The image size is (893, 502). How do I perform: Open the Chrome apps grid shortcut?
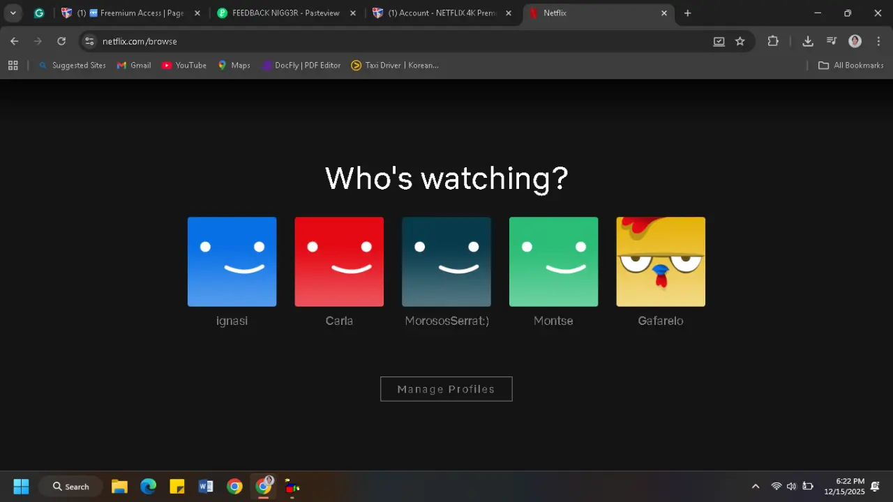click(x=13, y=65)
